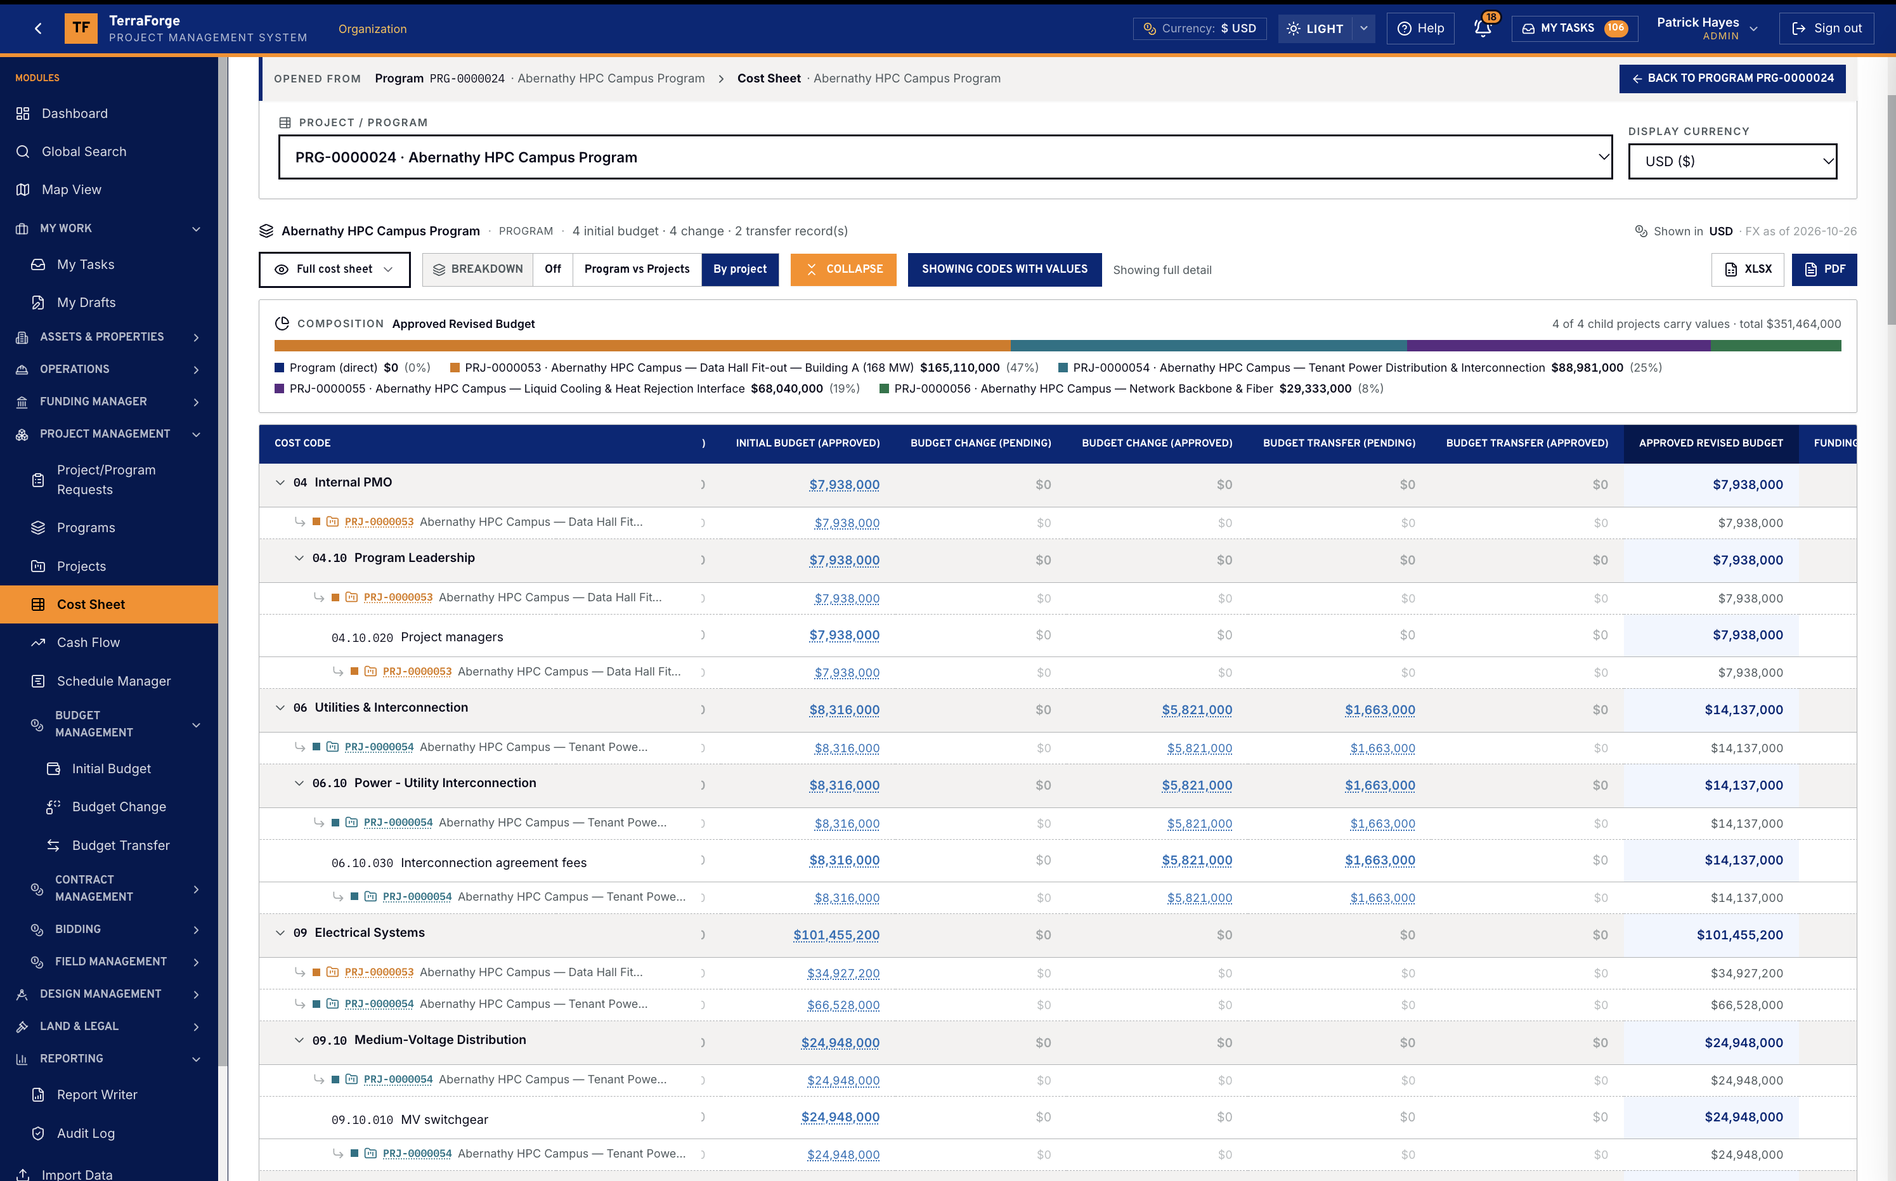Click the page vertical scrollbar
Viewport: 1896px width, 1181px height.
pyautogui.click(x=1890, y=209)
